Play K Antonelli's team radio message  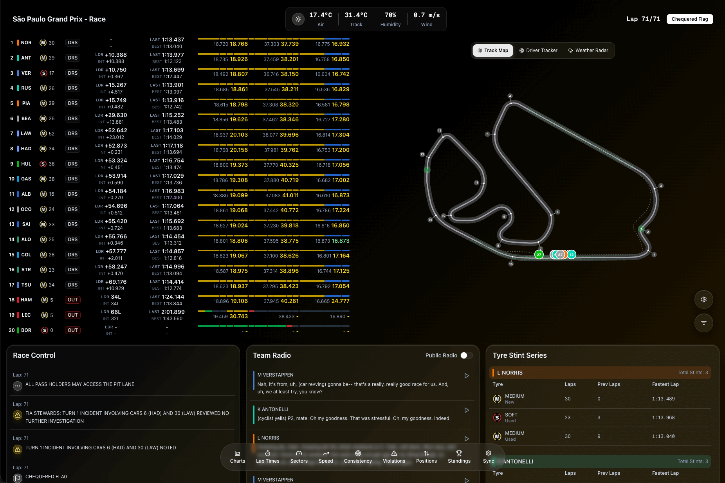pyautogui.click(x=467, y=410)
